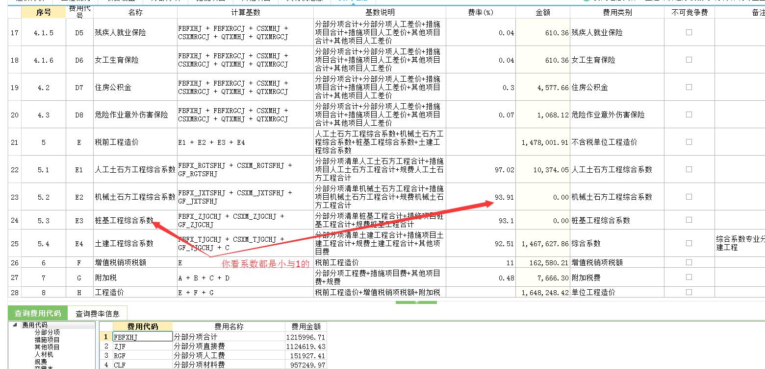Select the ZJF code cell
The width and height of the screenshot is (765, 369).
click(x=143, y=346)
